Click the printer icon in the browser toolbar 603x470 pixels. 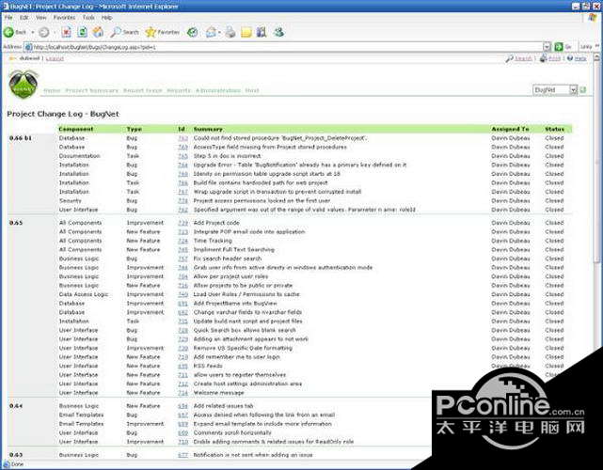point(230,32)
